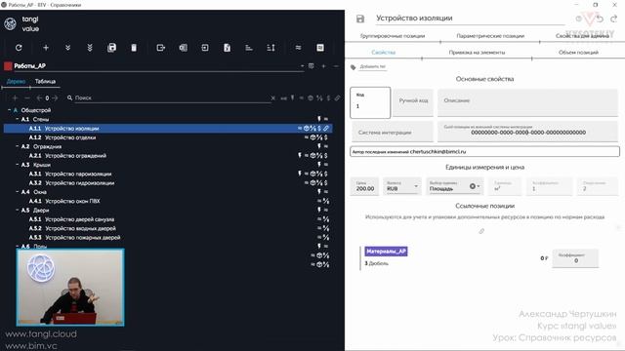Click the export arrow-out toolbar icon
The height and width of the screenshot is (351, 625).
point(160,48)
